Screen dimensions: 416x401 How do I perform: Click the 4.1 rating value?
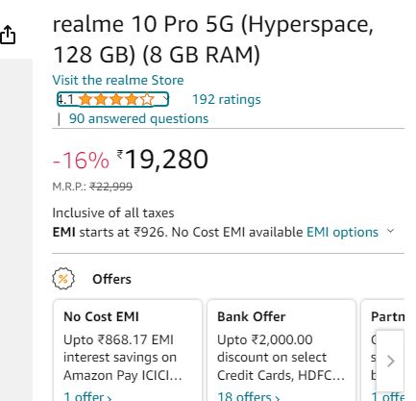click(x=65, y=99)
